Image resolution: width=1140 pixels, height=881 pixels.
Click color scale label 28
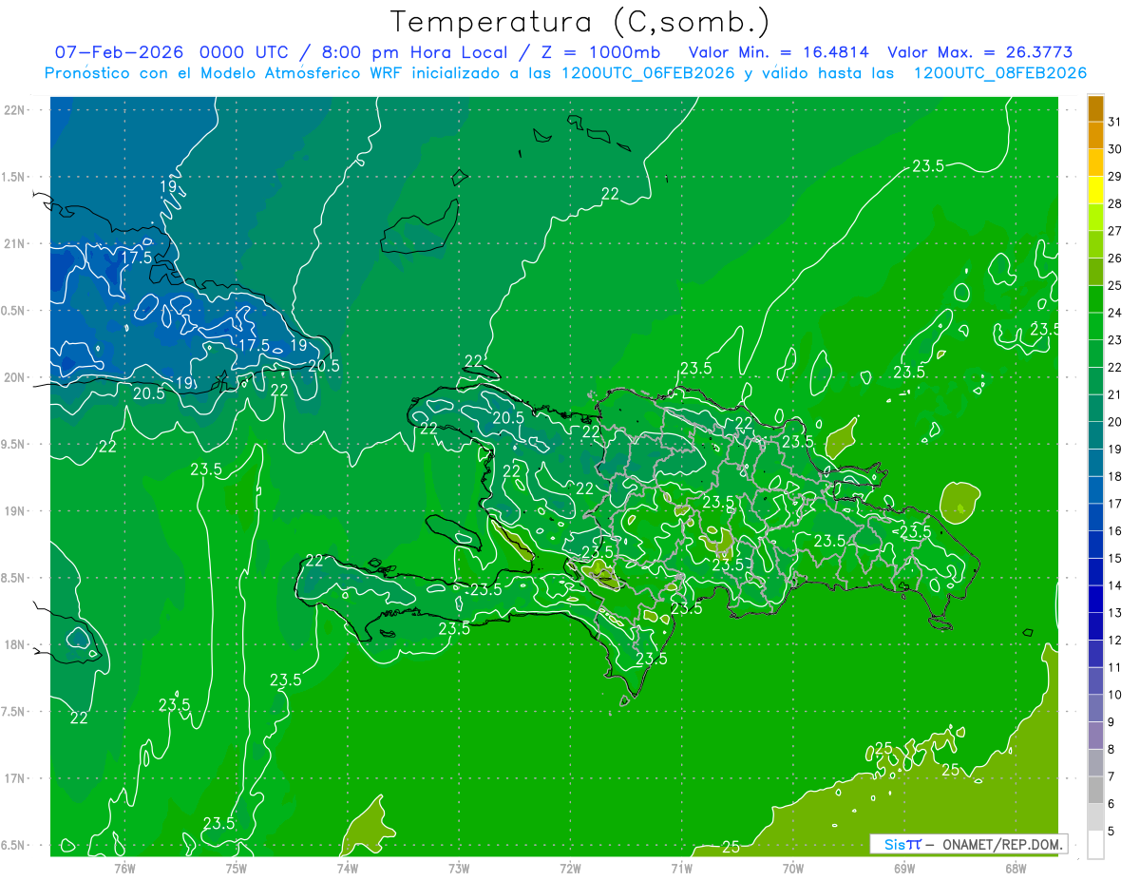[x=1114, y=203]
